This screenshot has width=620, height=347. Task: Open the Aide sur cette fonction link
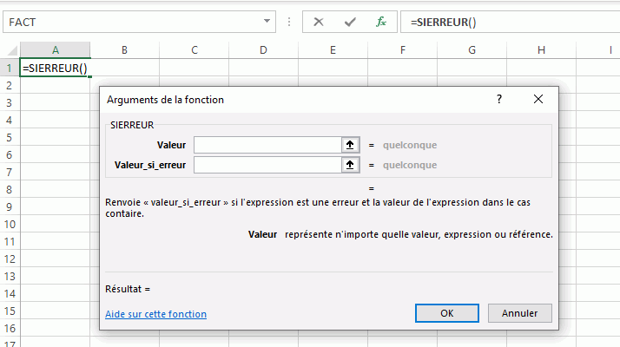click(x=155, y=314)
